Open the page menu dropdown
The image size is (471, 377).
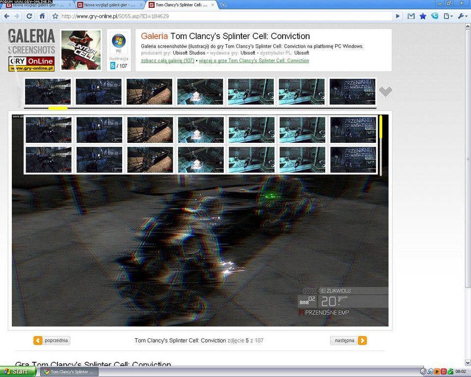(448, 16)
